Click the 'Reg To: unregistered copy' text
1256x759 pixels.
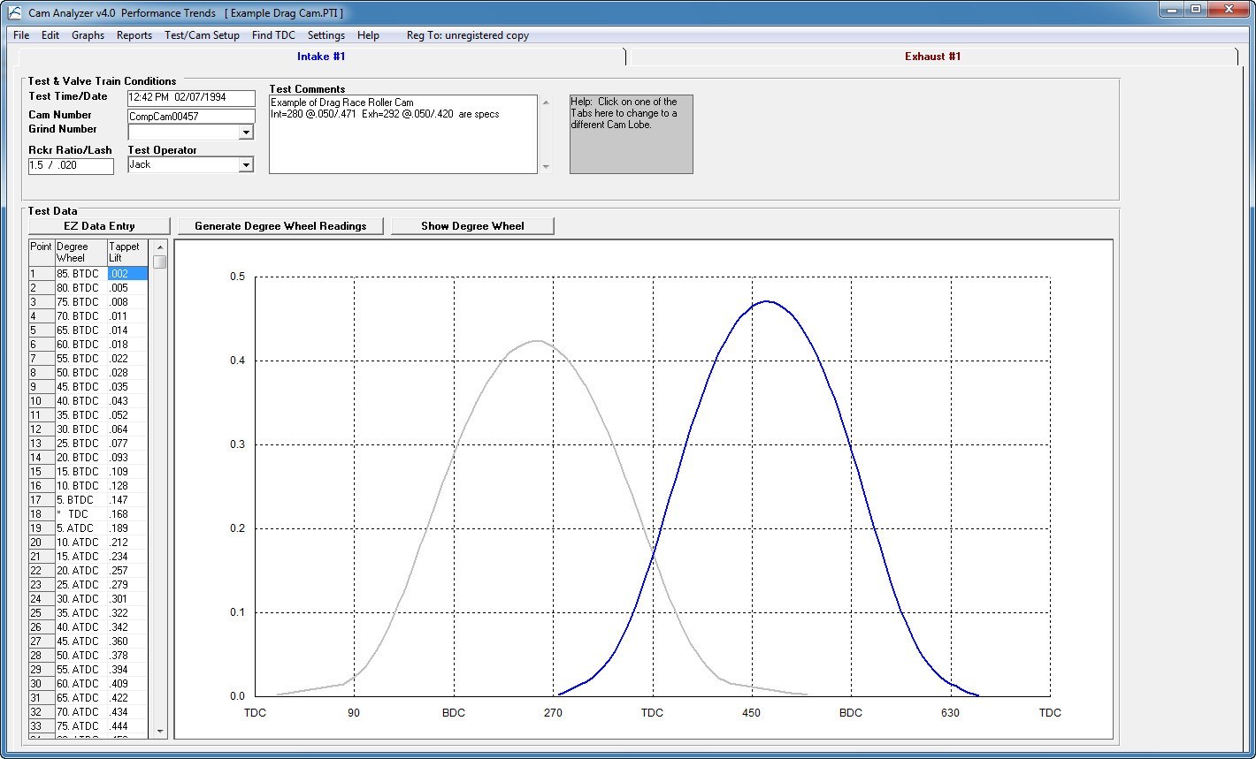[x=468, y=35]
